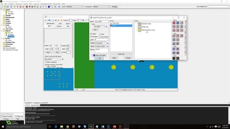Select the Jump to Start action icon

tap(178, 36)
